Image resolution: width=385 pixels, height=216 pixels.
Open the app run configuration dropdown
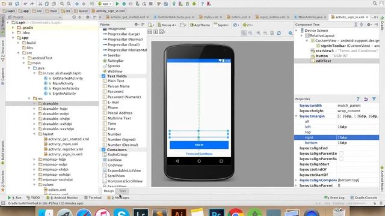[x=104, y=4]
